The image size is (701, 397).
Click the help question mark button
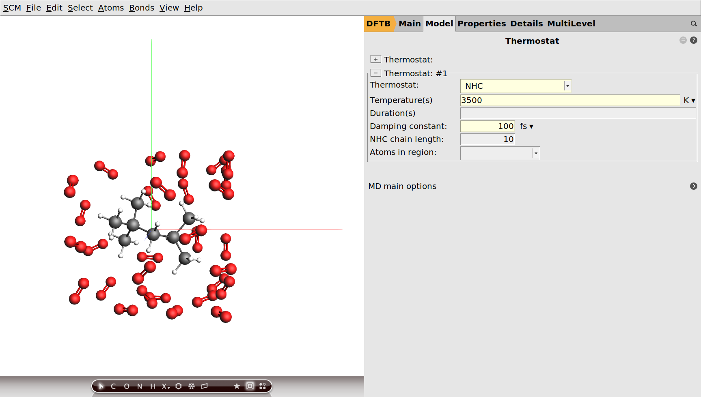tap(693, 40)
